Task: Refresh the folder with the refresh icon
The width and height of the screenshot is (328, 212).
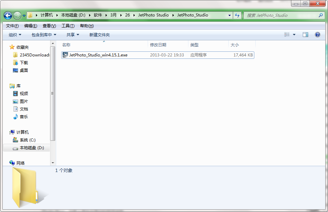Action: [237, 15]
